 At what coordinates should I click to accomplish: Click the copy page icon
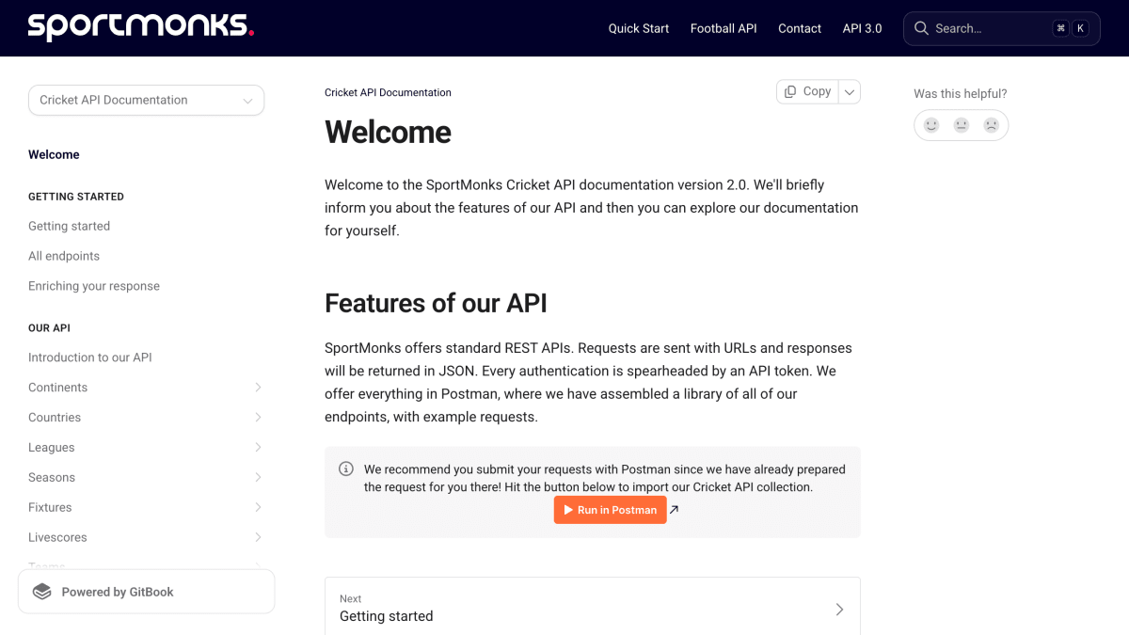pos(790,91)
